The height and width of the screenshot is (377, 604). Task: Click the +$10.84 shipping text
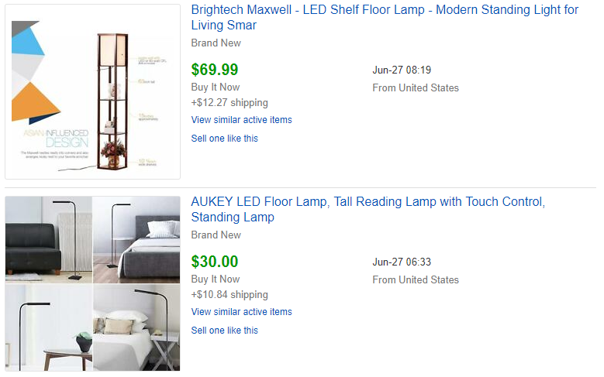[x=230, y=295]
